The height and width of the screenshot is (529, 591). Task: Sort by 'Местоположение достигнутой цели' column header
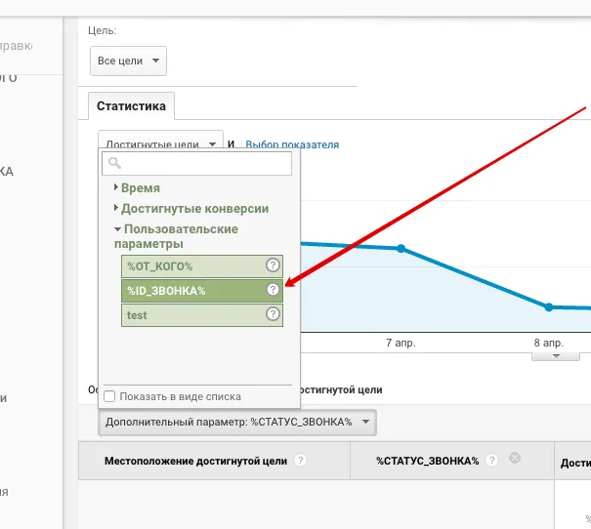[x=195, y=461]
